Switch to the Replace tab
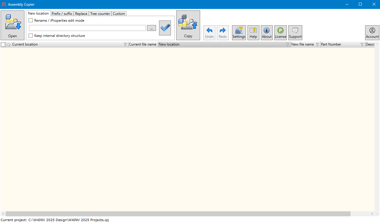 click(x=81, y=14)
